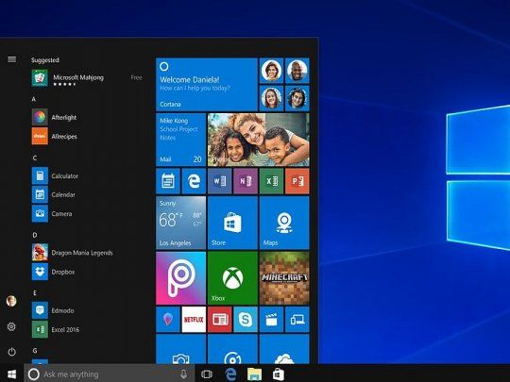Launch Afterlight from the app list

pyautogui.click(x=55, y=117)
